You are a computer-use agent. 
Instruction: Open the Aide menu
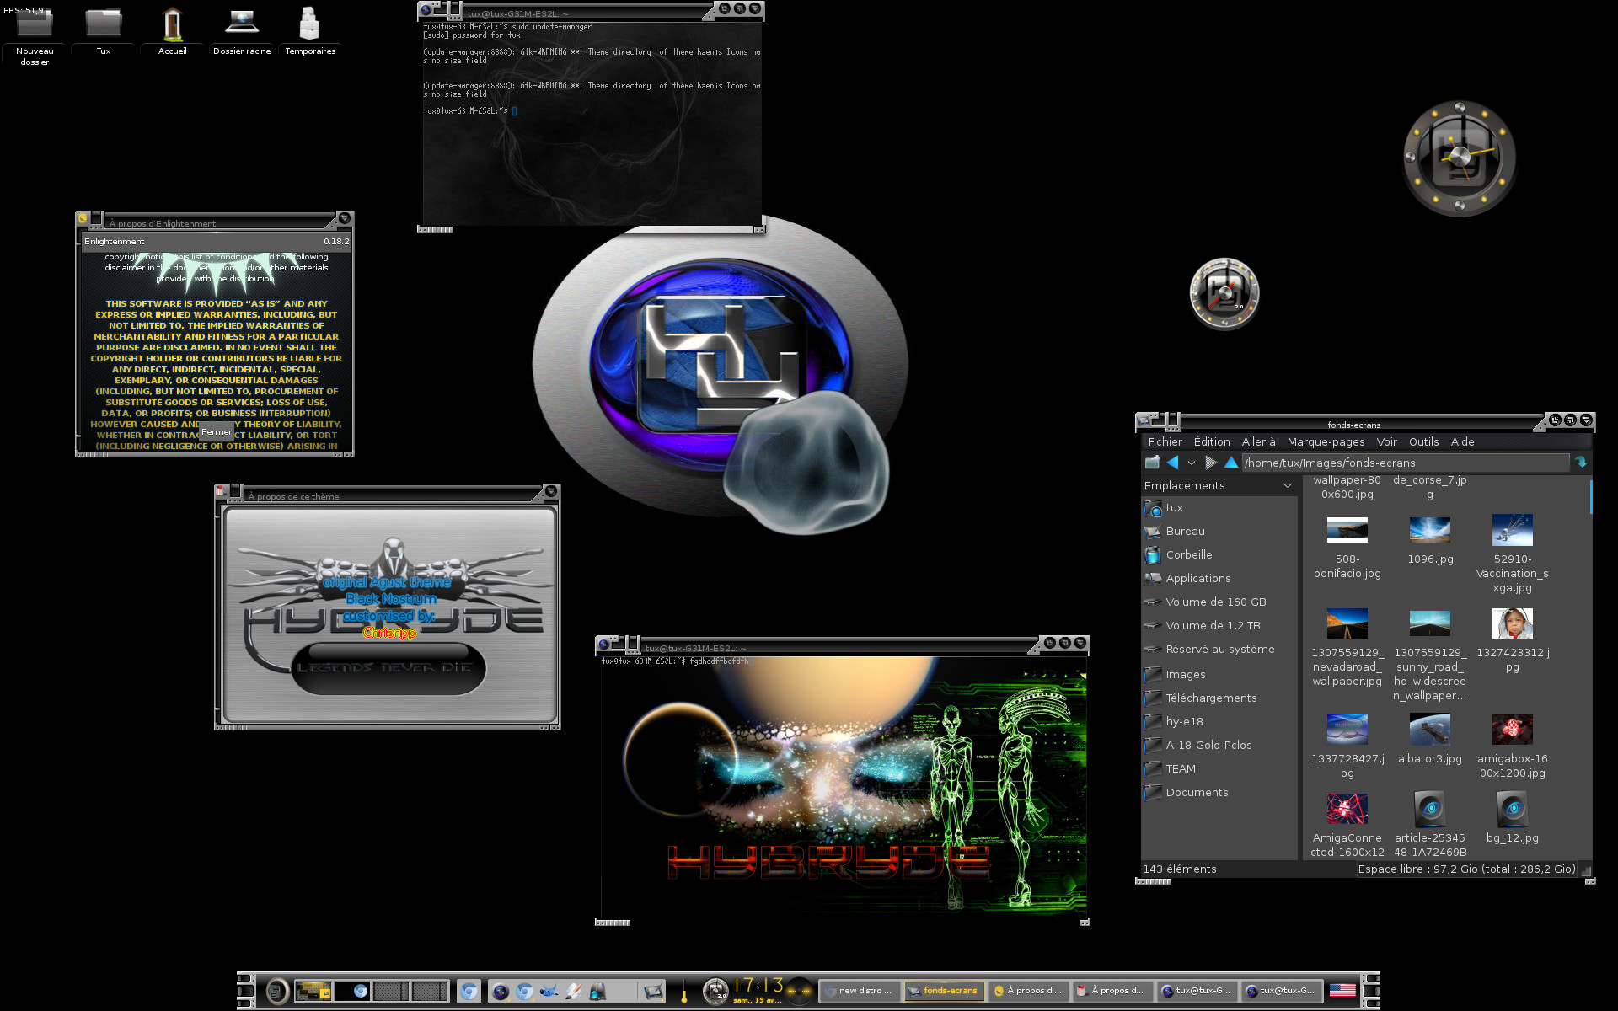pos(1462,441)
